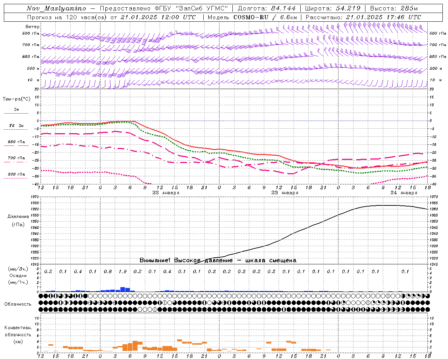This screenshot has height=359, width=448.
Task: Click the calculation time 21.01.2025 17:46 UTC
Action: (383, 17)
